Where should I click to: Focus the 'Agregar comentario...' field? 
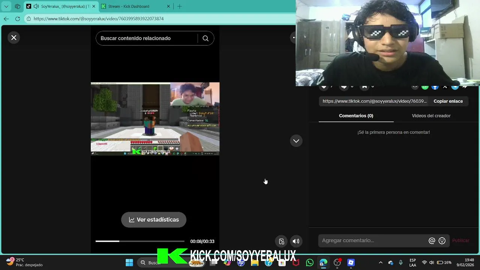[373, 241]
